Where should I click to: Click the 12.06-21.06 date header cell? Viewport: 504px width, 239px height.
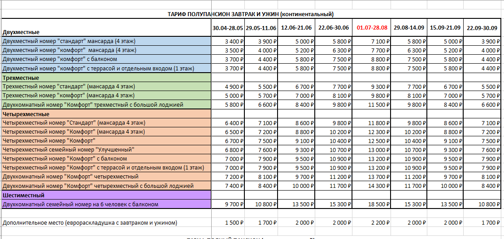[x=296, y=28]
